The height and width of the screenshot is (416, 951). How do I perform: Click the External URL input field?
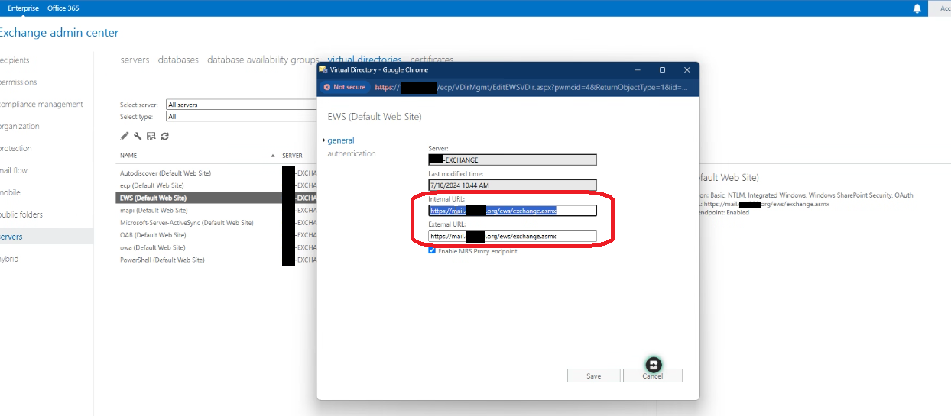coord(512,237)
